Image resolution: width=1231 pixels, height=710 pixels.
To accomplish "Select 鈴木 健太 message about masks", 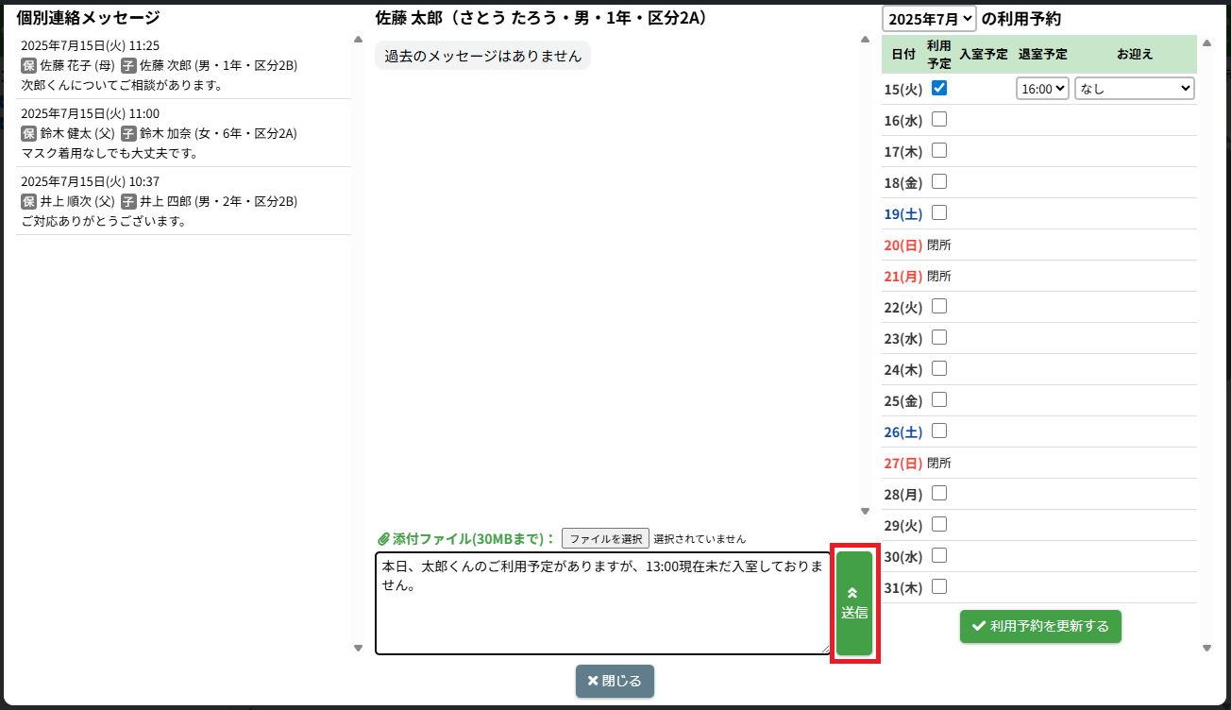I will tap(183, 133).
